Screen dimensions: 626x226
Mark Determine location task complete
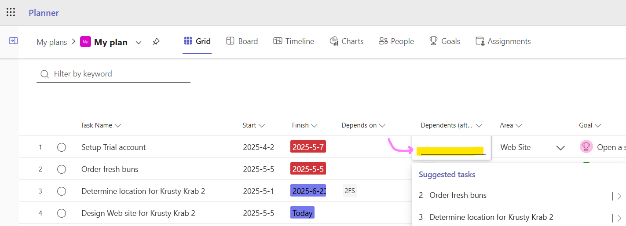coord(62,191)
